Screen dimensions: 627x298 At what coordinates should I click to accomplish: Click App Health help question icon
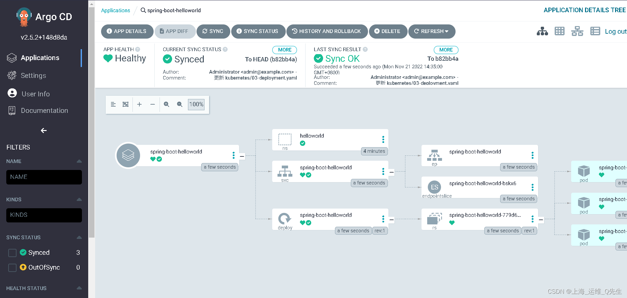pos(138,50)
